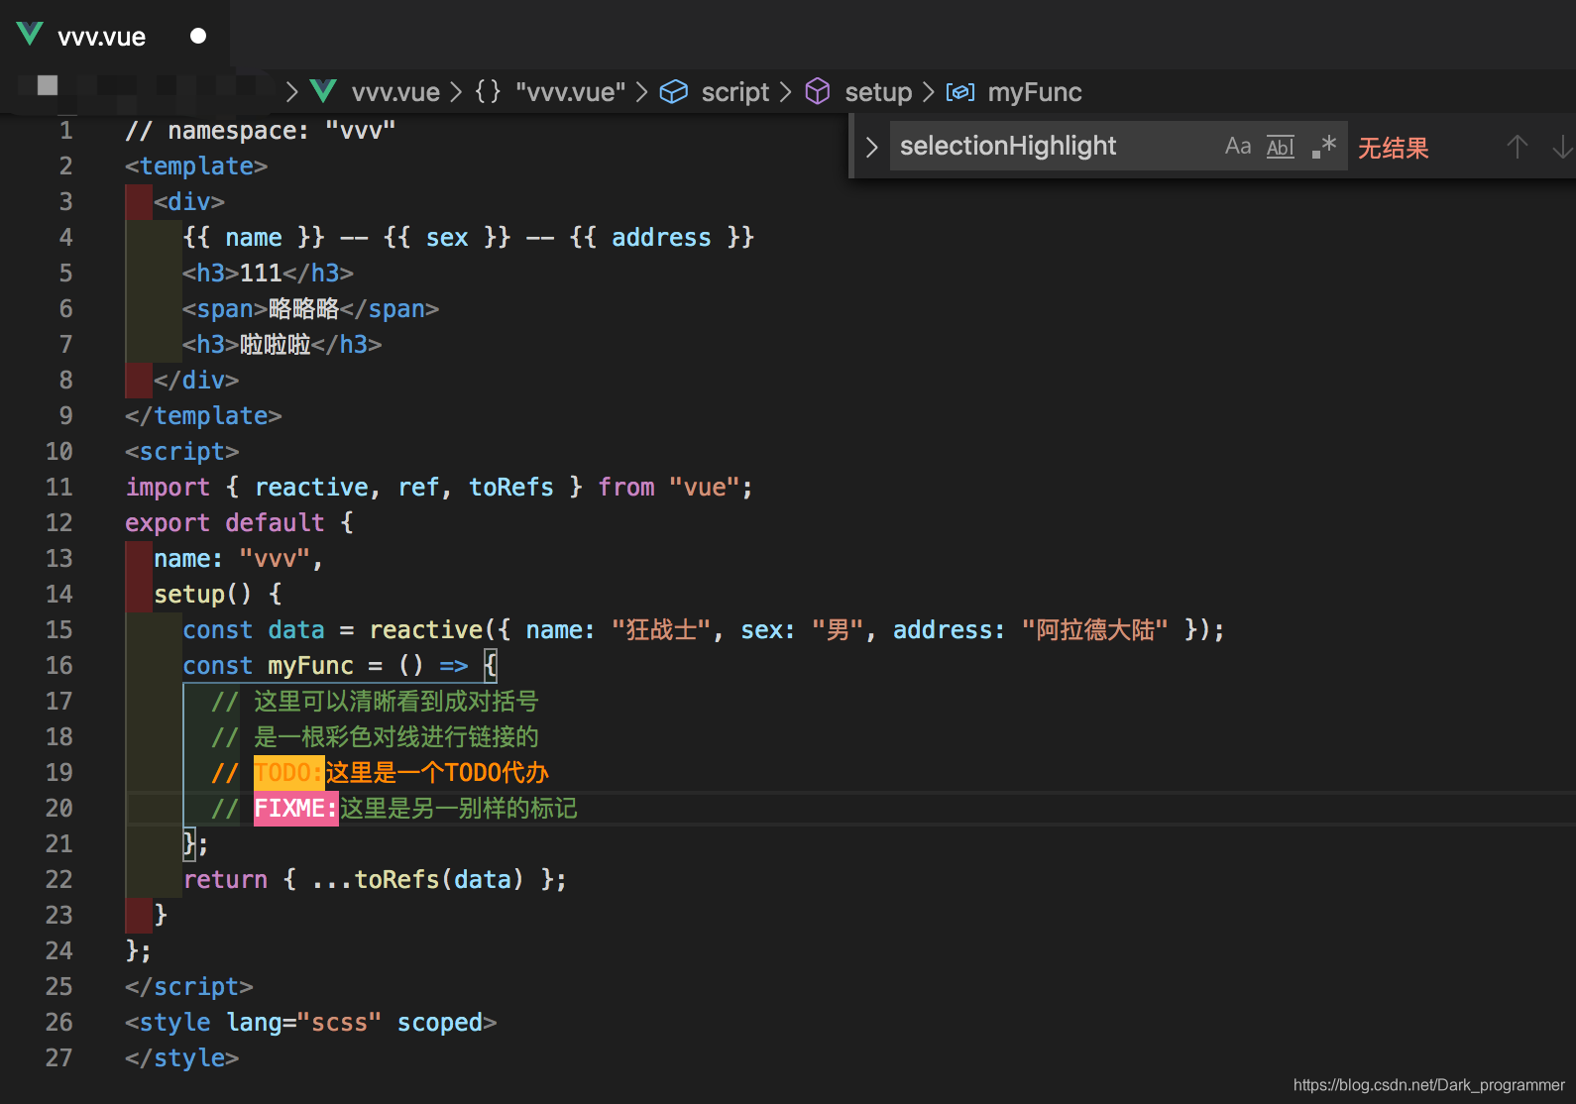This screenshot has width=1576, height=1104.
Task: Open the script breadcrumb item
Action: coord(735,92)
